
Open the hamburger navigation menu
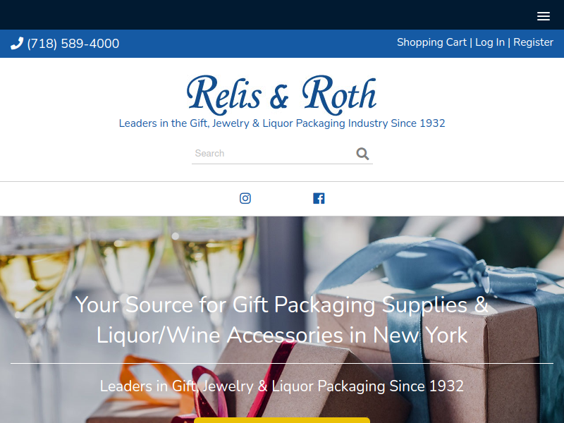tap(543, 16)
